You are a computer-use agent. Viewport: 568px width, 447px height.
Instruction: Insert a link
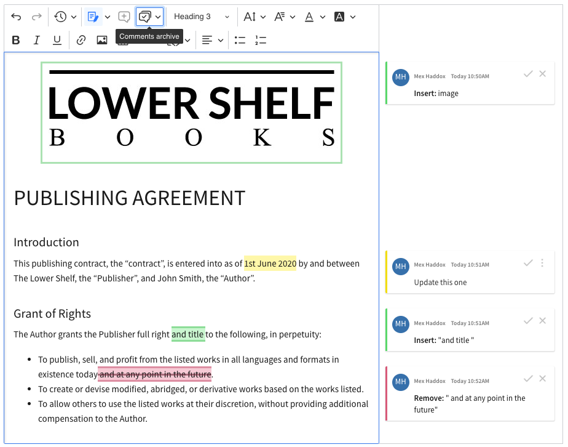(81, 39)
